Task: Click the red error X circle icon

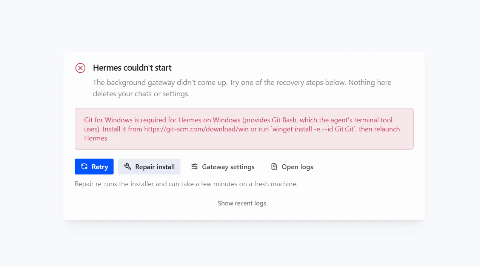Action: point(80,68)
